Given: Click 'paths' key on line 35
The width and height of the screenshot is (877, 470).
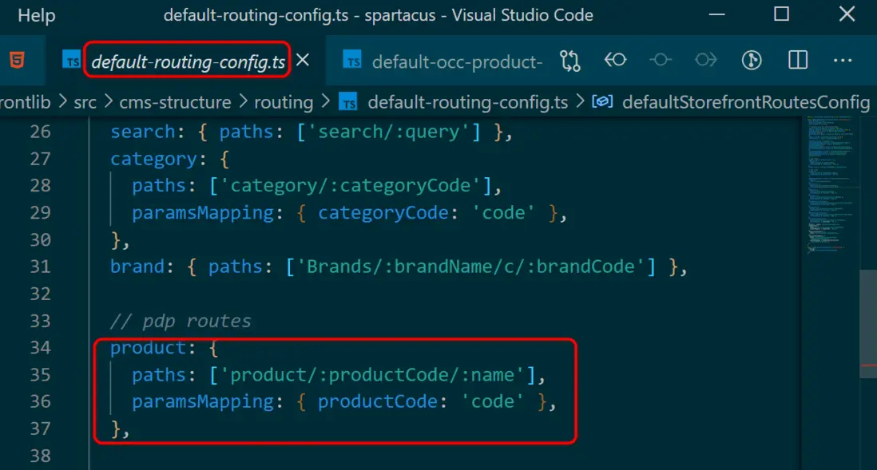Looking at the screenshot, I should [x=159, y=374].
